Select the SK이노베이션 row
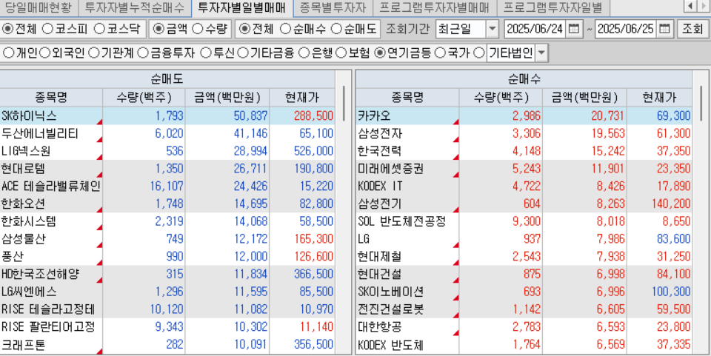The width and height of the screenshot is (711, 356). [x=524, y=292]
